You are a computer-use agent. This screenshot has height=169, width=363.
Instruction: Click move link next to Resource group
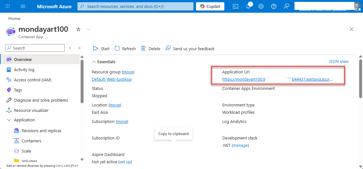click(x=128, y=72)
